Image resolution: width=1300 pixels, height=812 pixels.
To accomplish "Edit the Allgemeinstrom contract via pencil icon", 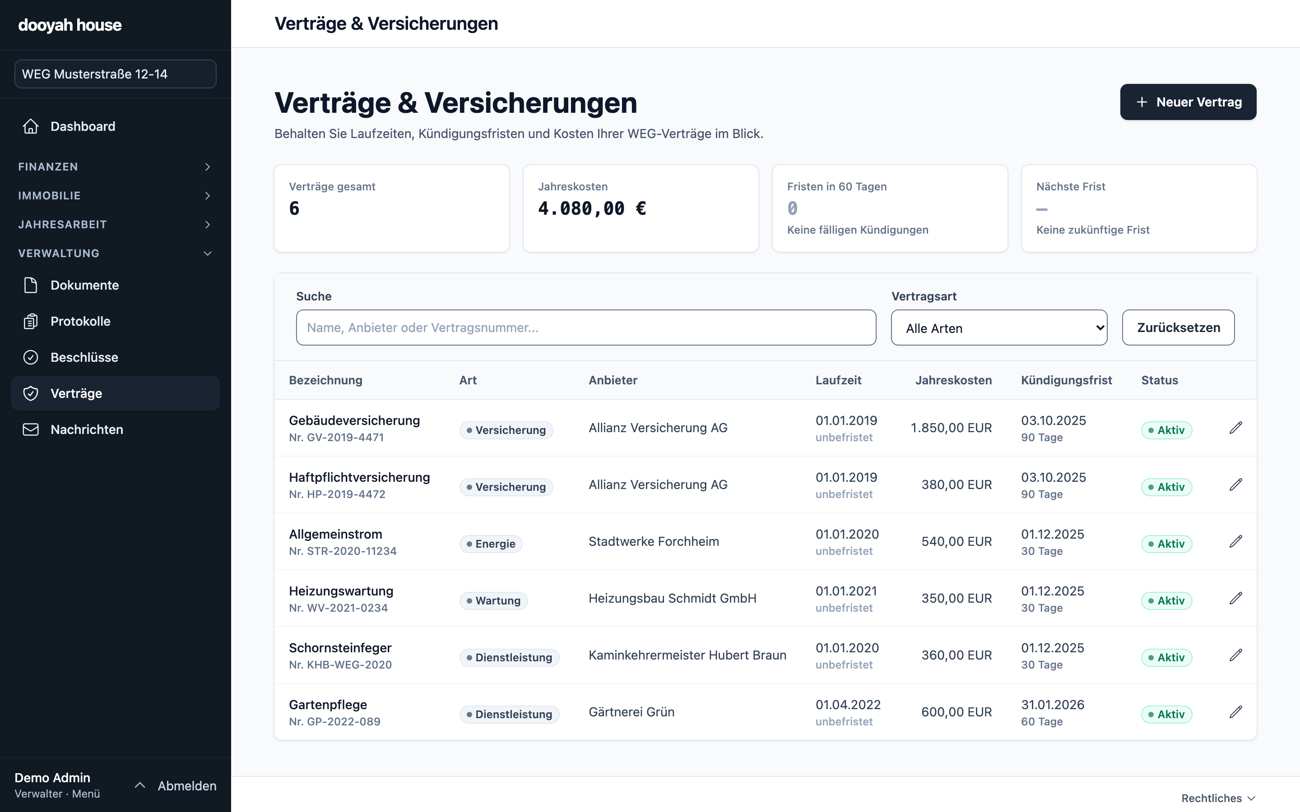I will [x=1235, y=541].
